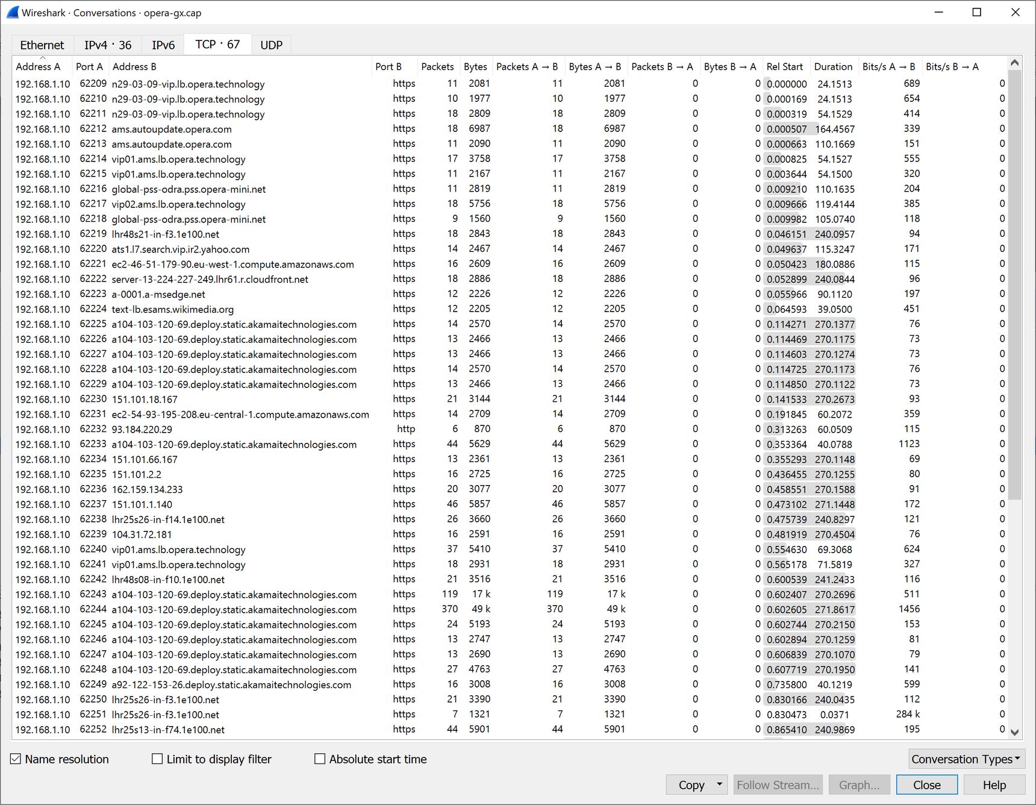
Task: Enable Limit to display filter checkbox
Action: tap(157, 759)
